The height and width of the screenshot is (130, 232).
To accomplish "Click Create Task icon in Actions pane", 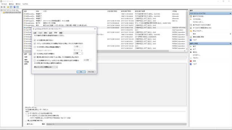I will pos(191,19).
